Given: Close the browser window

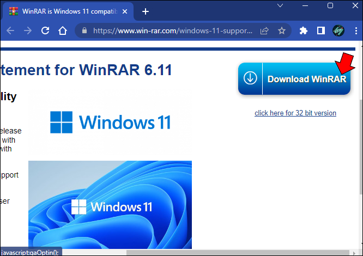Looking at the screenshot, I should point(355,5).
